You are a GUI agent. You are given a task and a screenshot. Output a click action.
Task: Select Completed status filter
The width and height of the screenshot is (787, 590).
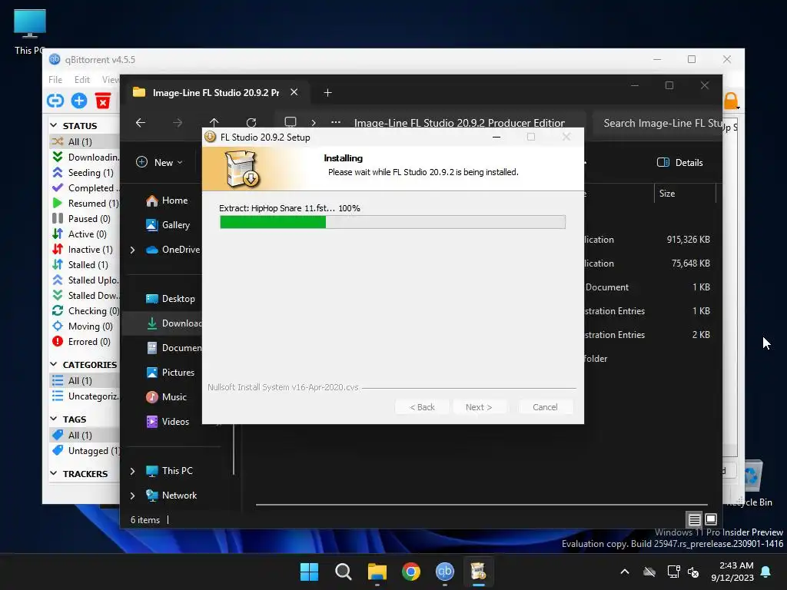coord(85,188)
